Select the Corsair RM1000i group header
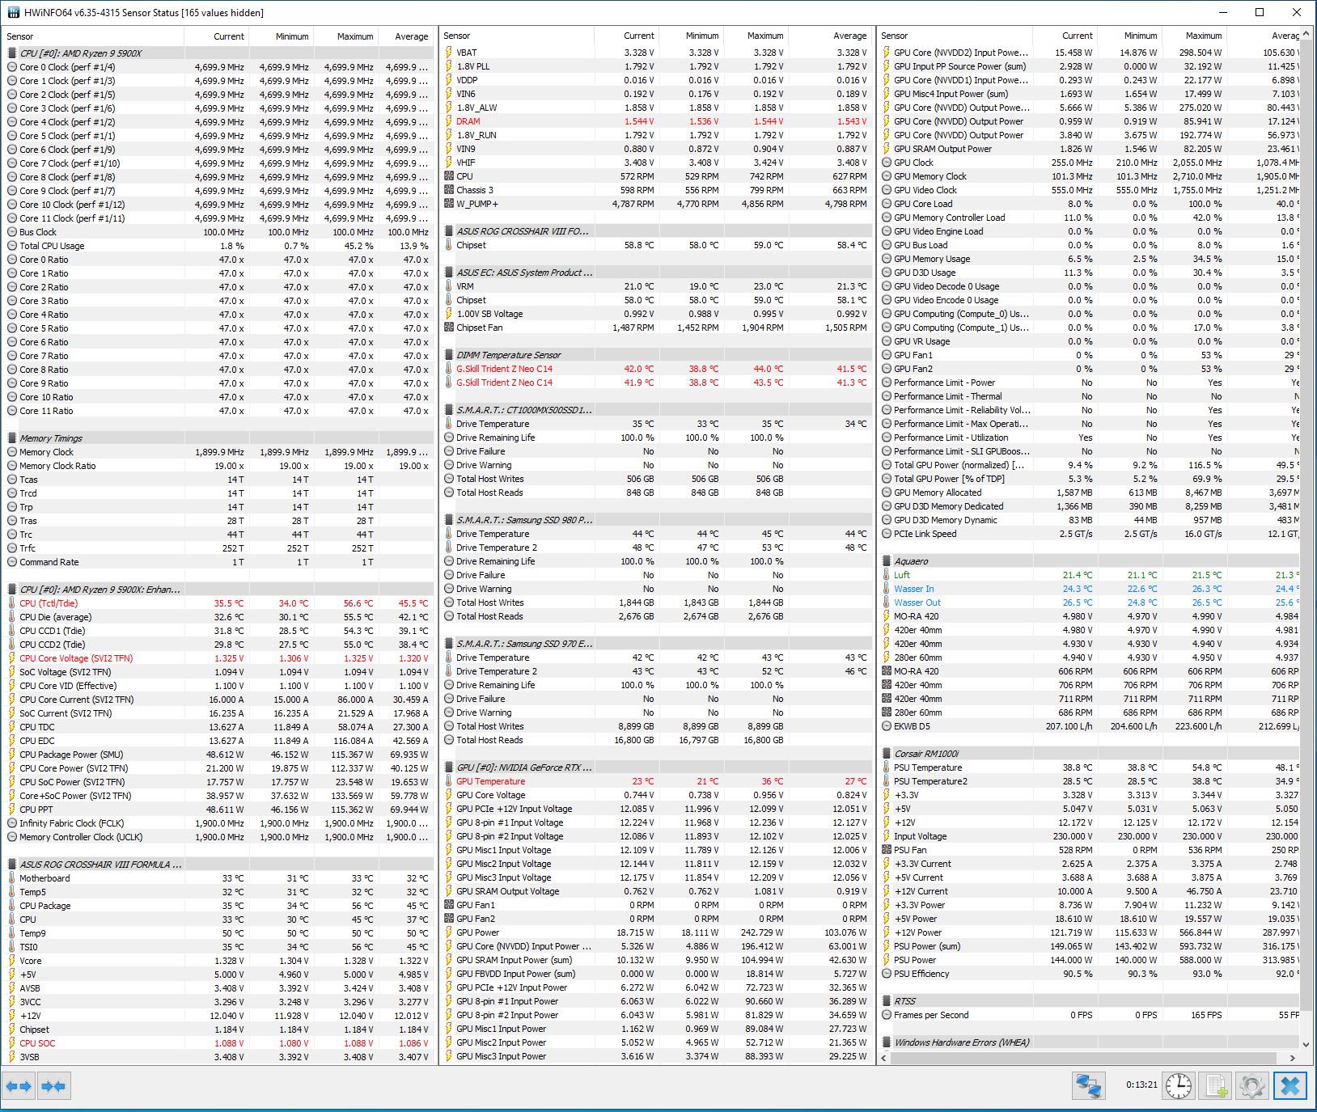The image size is (1317, 1112). click(1089, 754)
